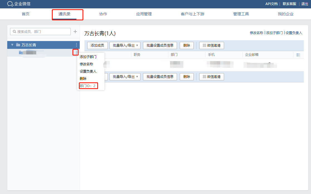
Task: Click the plus icon beside search box
Action: coord(75,32)
